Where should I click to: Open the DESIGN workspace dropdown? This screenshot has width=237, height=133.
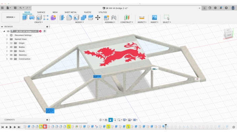11,17
